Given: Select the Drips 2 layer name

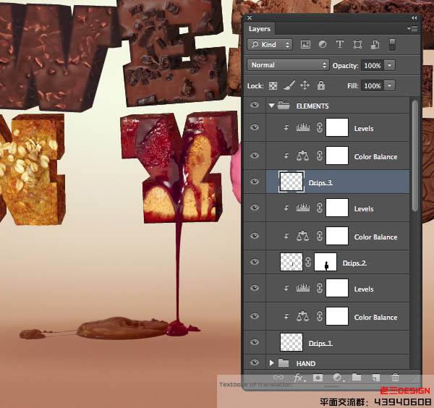Looking at the screenshot, I should [354, 263].
